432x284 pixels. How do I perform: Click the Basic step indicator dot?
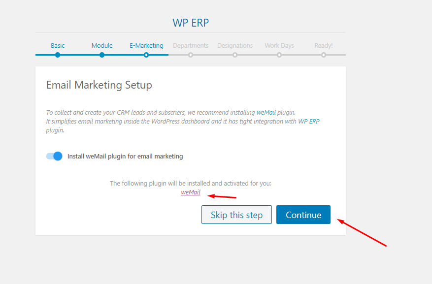[x=58, y=55]
